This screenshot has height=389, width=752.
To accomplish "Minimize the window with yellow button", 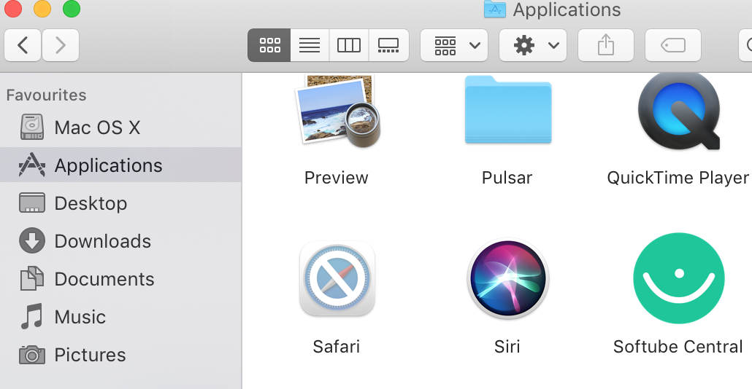I will pos(42,9).
